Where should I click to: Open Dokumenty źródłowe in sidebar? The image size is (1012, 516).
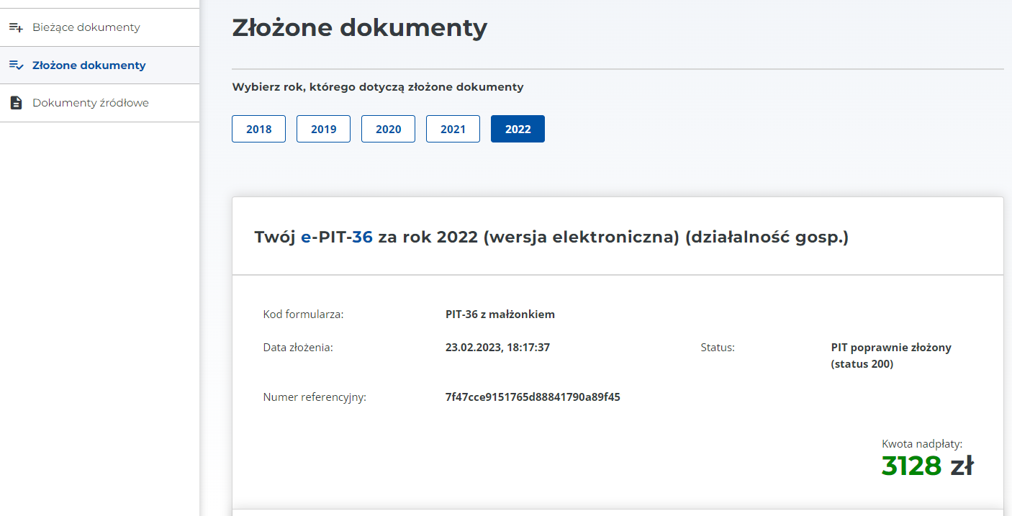tap(99, 103)
